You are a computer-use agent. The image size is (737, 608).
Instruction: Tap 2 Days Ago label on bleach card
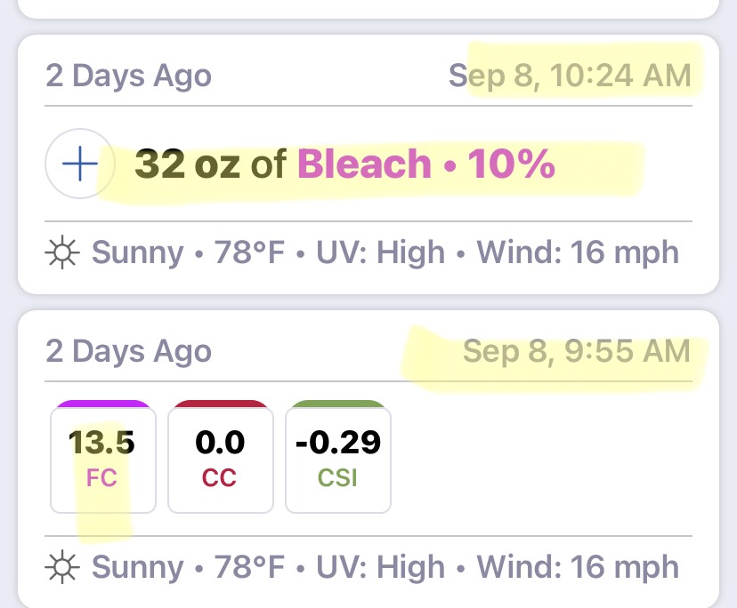[x=129, y=76]
